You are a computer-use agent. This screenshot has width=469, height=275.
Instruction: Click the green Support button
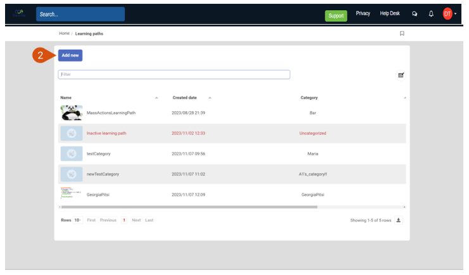(x=336, y=16)
